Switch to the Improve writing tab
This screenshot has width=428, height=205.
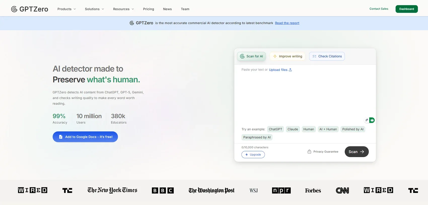tap(288, 56)
